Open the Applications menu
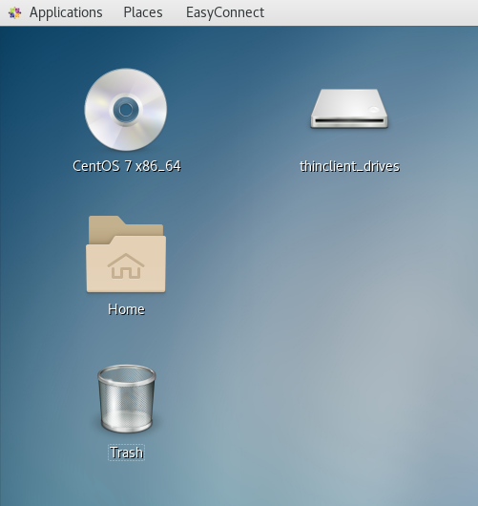Viewport: 478px width, 506px height. pyautogui.click(x=66, y=12)
